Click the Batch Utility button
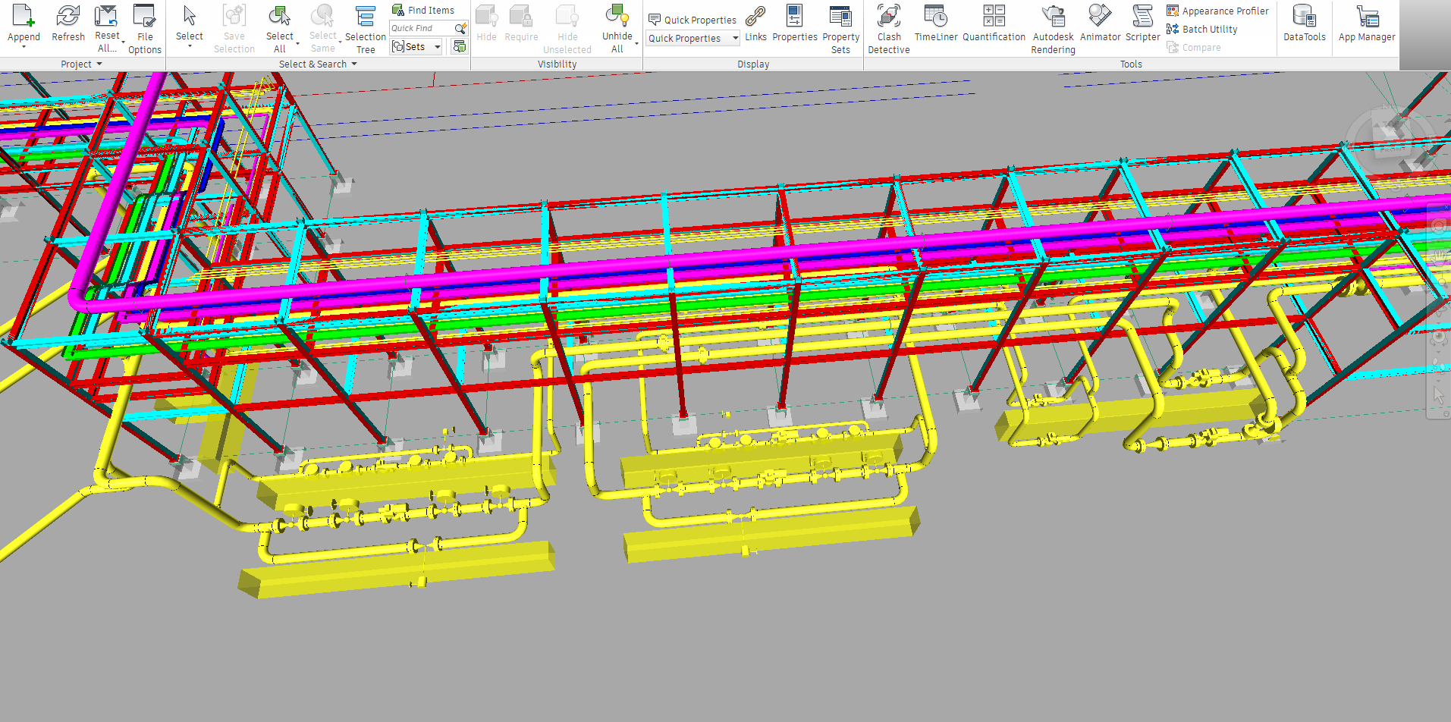The width and height of the screenshot is (1451, 722). pos(1202,29)
